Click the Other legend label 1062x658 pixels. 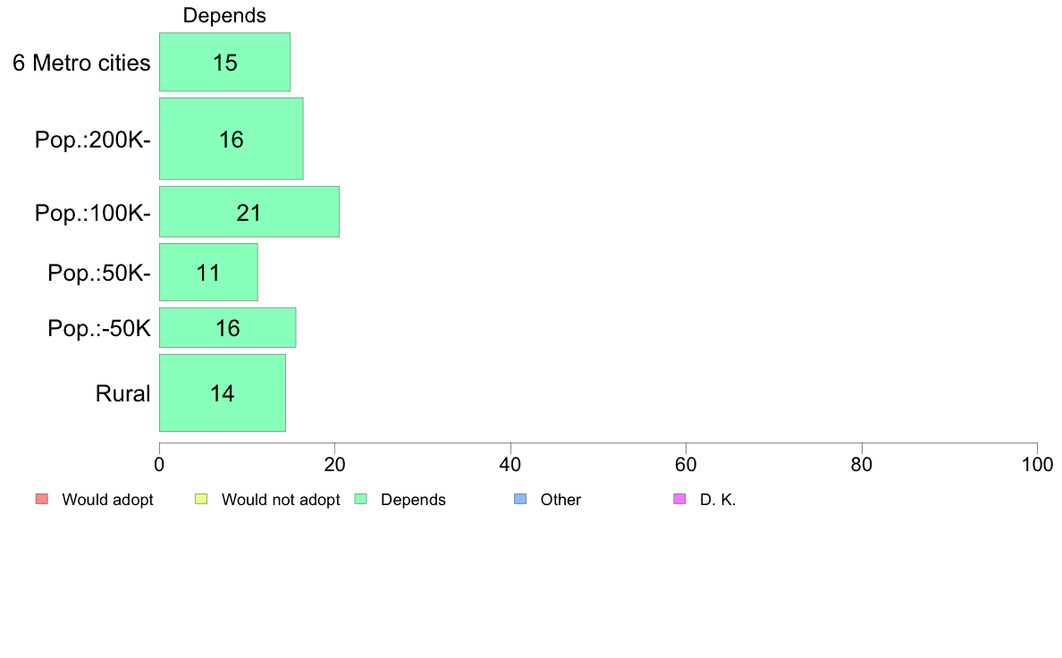click(560, 500)
